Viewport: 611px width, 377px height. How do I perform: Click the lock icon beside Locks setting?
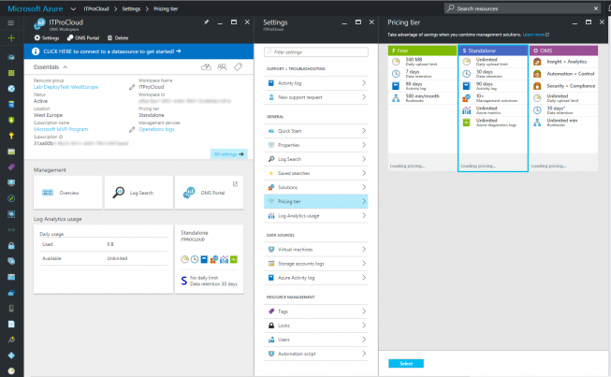pyautogui.click(x=271, y=326)
